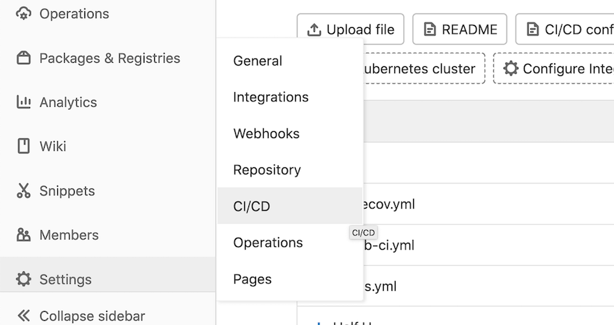Click the Analytics chart icon
The height and width of the screenshot is (325, 614).
[24, 102]
